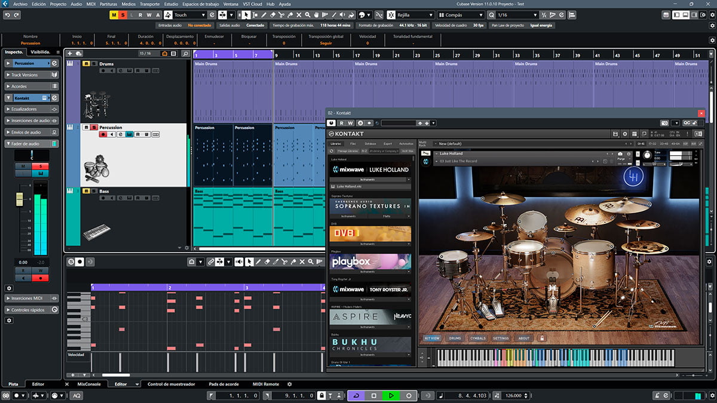Screen dimensions: 717x403
Task: Solo the Drums track
Action: [94, 63]
